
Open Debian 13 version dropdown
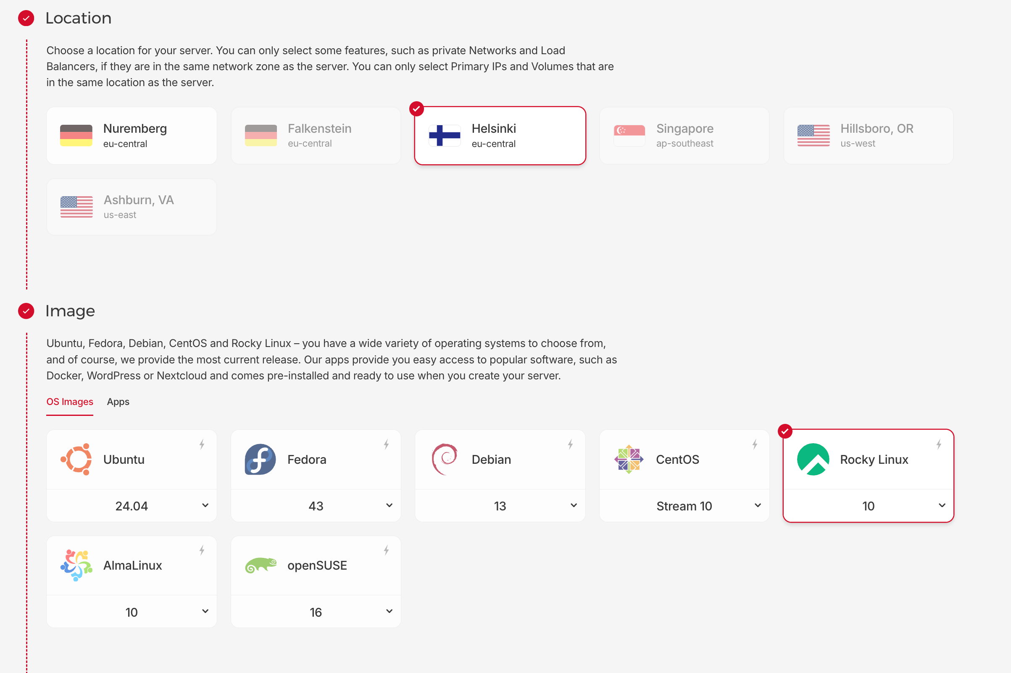pos(500,506)
